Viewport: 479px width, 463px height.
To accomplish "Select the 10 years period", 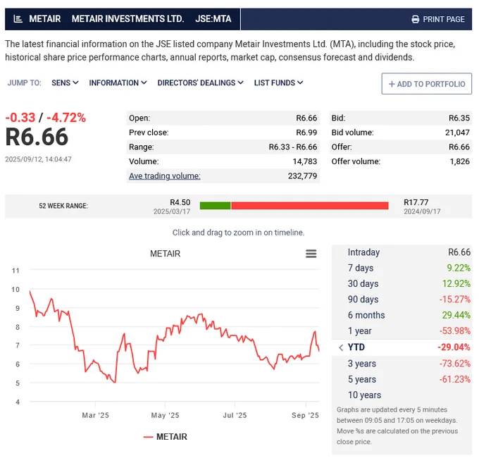I will (x=402, y=395).
